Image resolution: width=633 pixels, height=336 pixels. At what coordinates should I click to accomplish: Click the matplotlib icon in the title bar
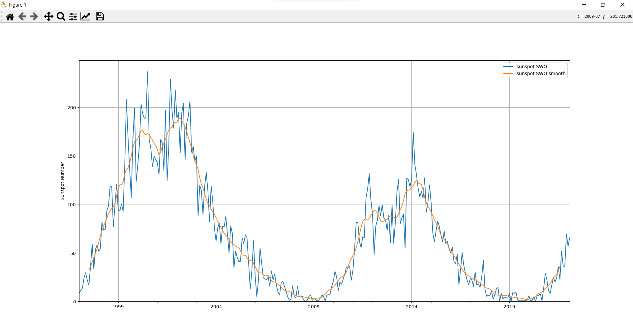click(x=4, y=5)
